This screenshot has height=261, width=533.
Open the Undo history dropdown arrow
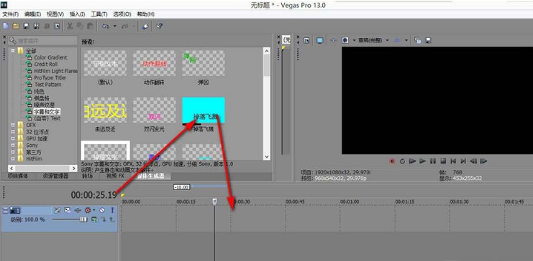(114, 26)
